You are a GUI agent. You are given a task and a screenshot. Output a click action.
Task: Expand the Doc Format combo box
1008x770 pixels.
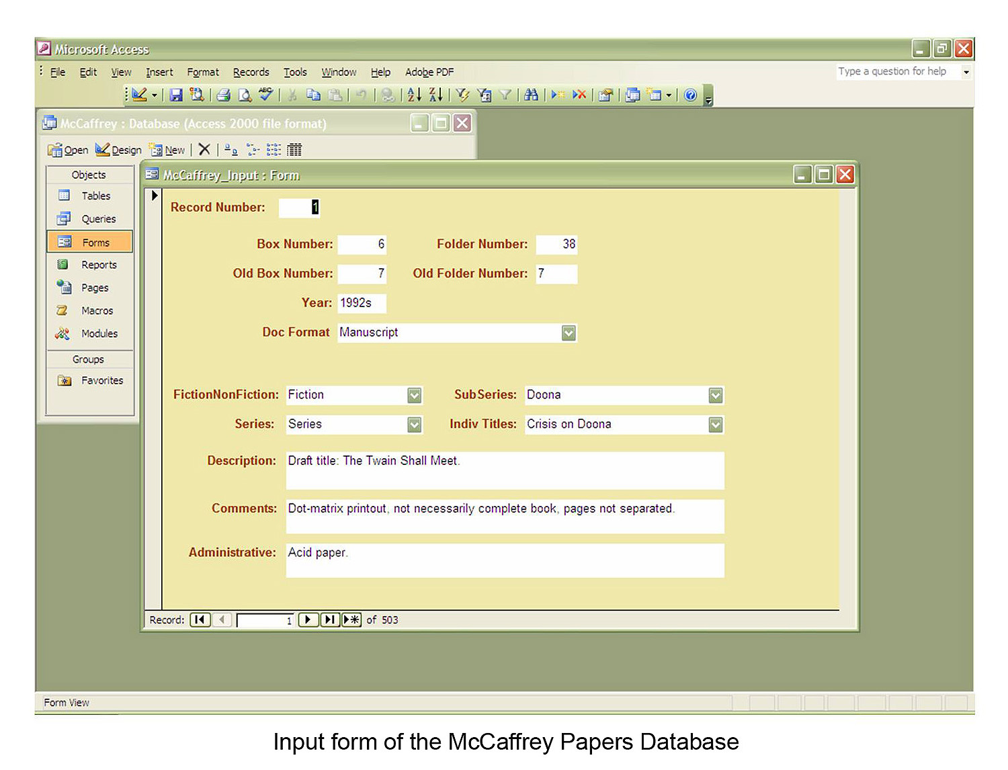pos(569,333)
